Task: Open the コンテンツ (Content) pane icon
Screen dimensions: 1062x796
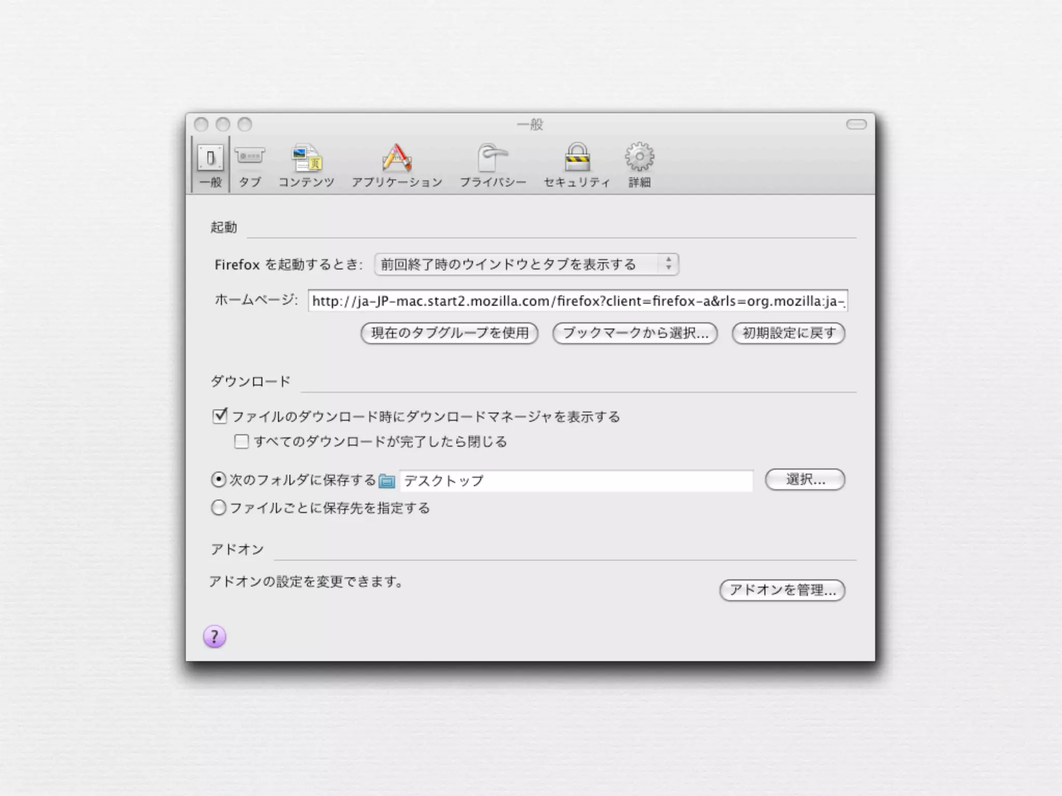Action: pyautogui.click(x=306, y=158)
